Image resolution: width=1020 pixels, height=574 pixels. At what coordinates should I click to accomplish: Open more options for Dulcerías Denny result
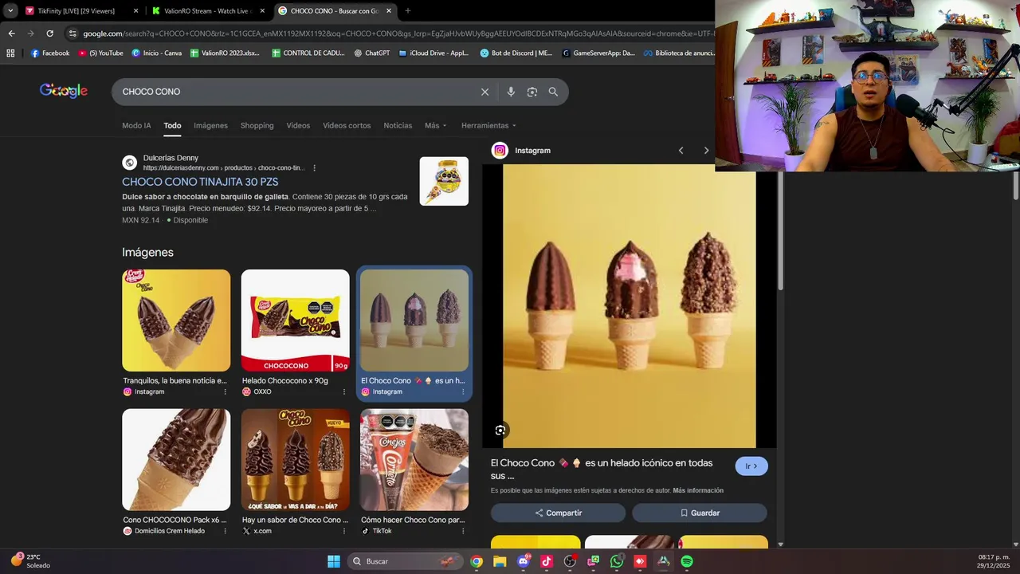click(x=315, y=168)
